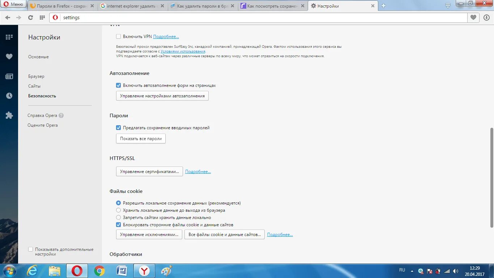Screen dimensions: 494x278
Task: Open Yandex Browser from taskbar
Action: [144, 271]
